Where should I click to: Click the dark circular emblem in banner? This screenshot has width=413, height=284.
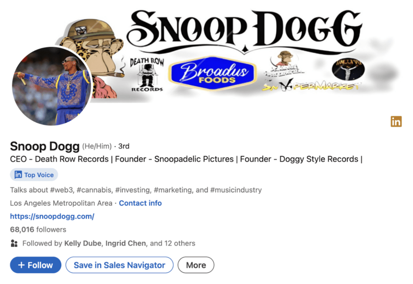pos(348,69)
